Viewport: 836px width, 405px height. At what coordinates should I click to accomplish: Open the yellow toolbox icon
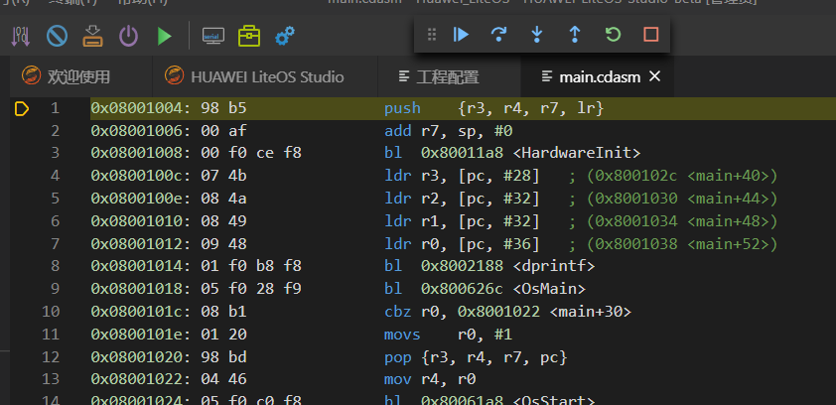[x=249, y=37]
